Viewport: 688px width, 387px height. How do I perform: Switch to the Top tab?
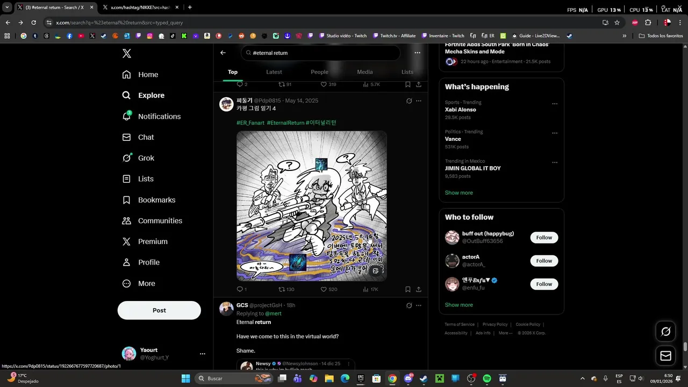pos(233,72)
